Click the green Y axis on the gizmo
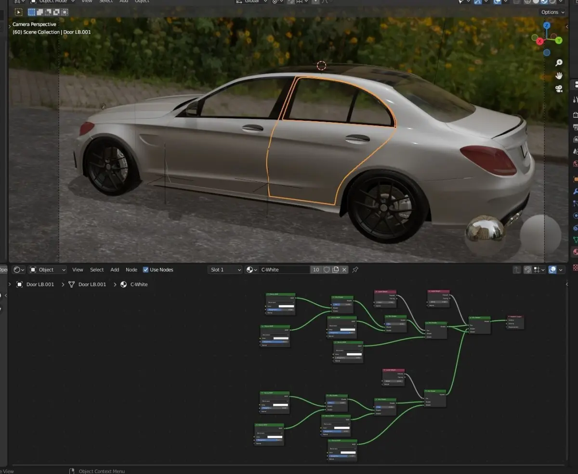Image resolution: width=578 pixels, height=474 pixels. pos(559,40)
